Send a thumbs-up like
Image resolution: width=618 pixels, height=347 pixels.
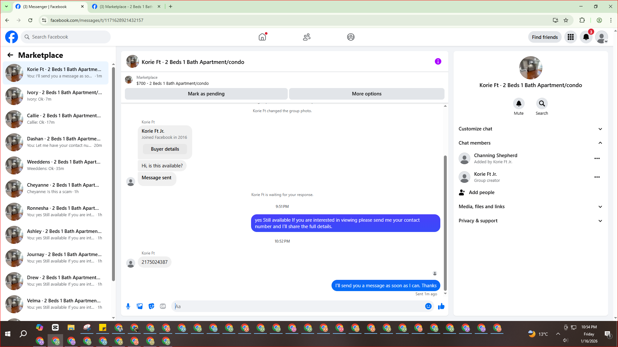(441, 306)
